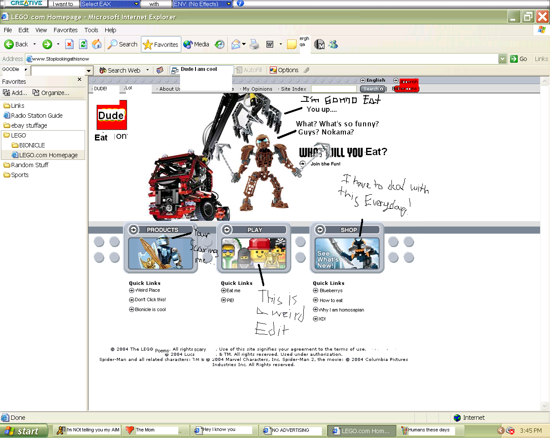The height and width of the screenshot is (440, 550).
Task: Click the Back arrow button
Action: click(x=16, y=44)
